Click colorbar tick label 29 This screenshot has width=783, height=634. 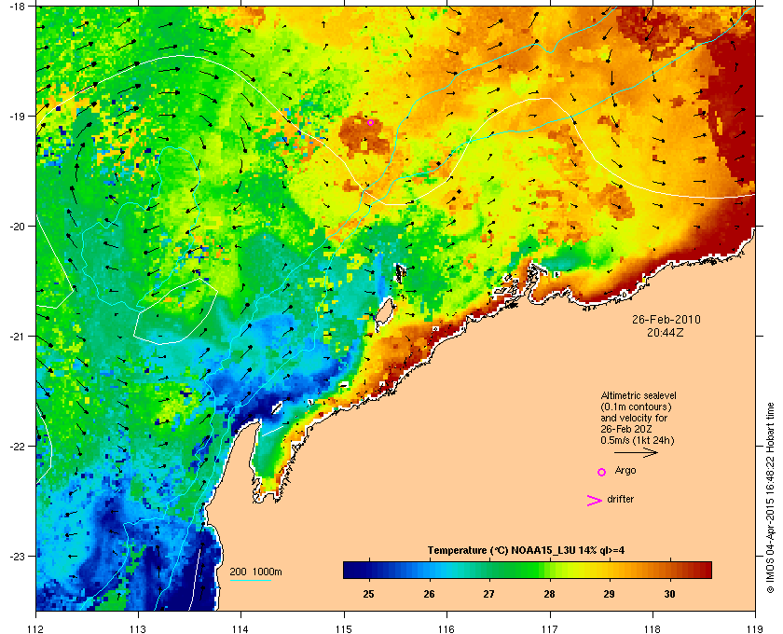tap(609, 594)
